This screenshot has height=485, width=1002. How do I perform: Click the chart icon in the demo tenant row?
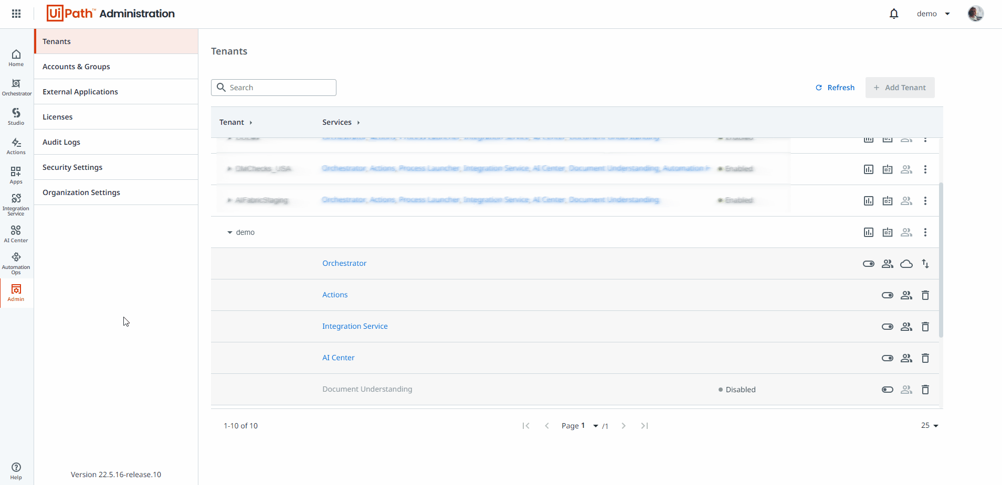pyautogui.click(x=869, y=232)
